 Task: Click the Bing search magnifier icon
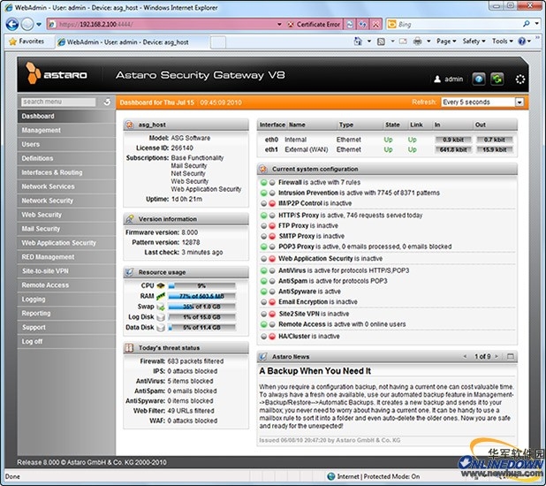click(527, 24)
